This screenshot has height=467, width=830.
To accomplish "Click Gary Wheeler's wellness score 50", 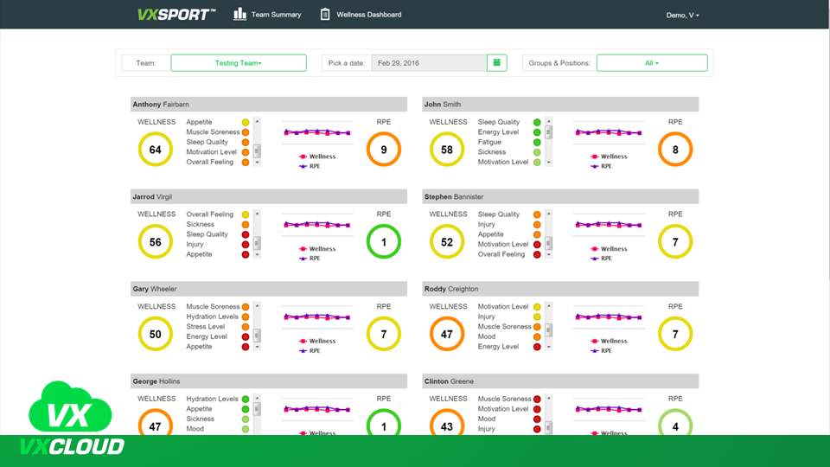I will (x=155, y=334).
